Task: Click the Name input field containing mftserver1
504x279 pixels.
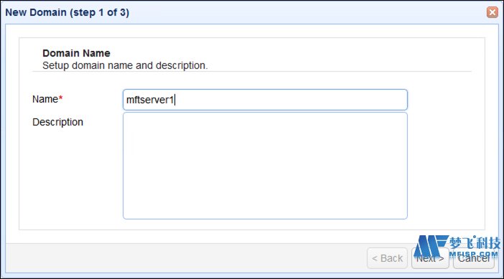Action: point(265,100)
